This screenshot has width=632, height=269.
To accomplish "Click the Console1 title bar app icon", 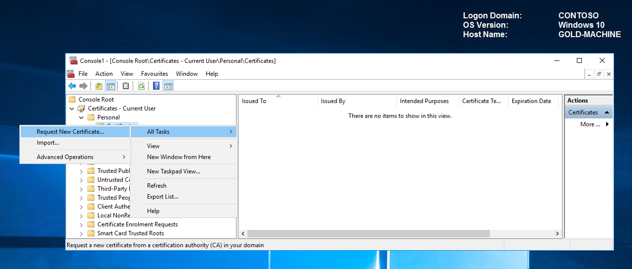I will pos(74,60).
